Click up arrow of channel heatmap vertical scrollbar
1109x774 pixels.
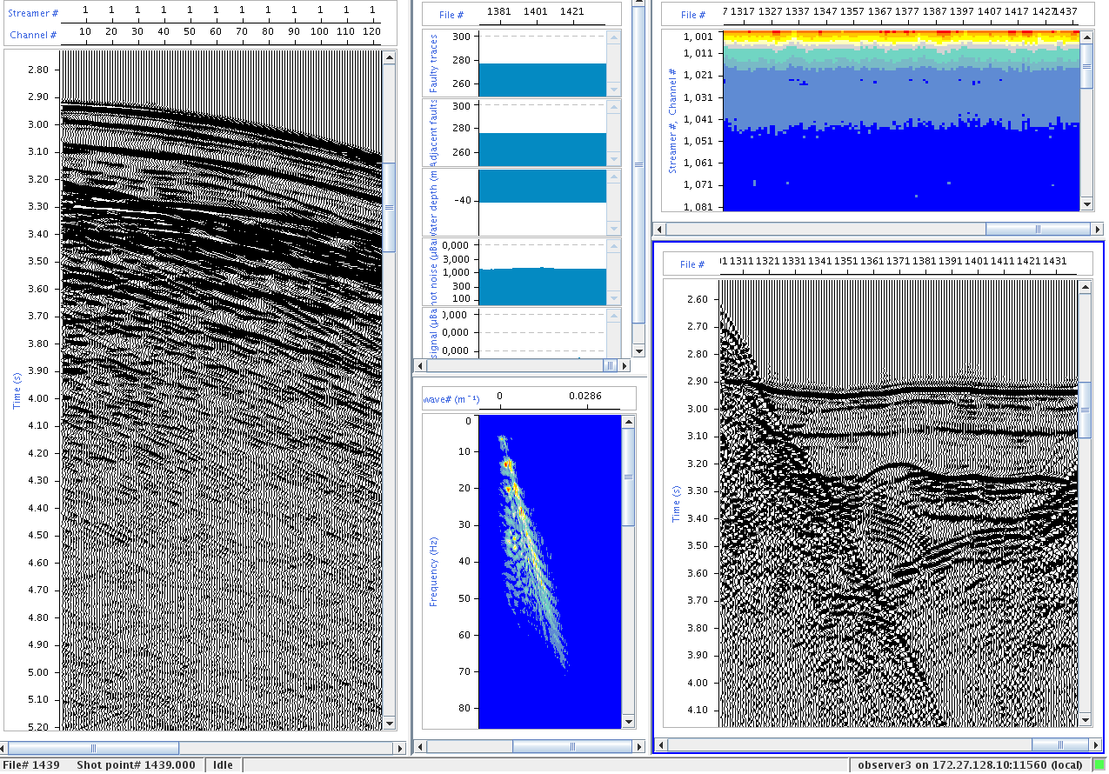1086,37
